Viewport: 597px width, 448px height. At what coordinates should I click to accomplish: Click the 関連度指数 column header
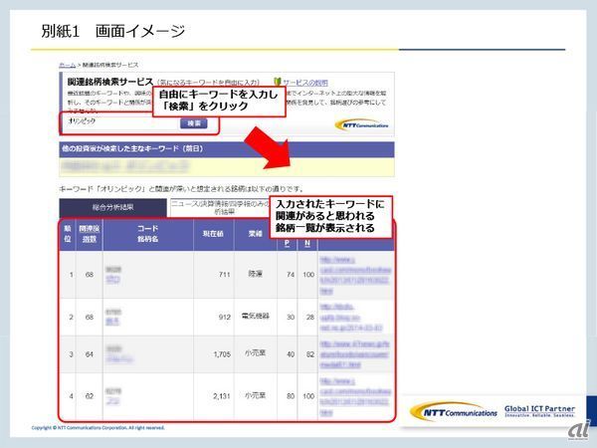click(91, 235)
